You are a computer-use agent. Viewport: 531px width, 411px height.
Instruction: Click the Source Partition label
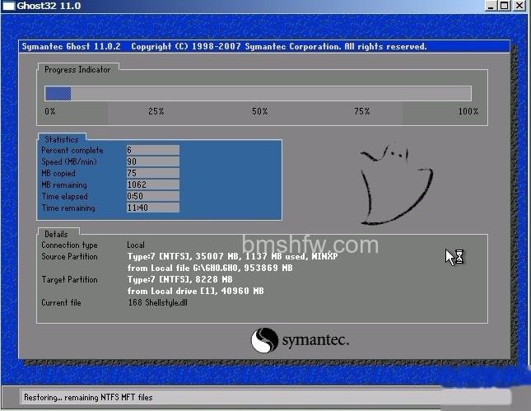[69, 256]
